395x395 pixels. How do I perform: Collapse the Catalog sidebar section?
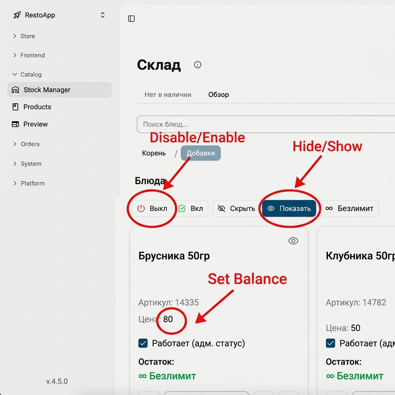pos(30,74)
